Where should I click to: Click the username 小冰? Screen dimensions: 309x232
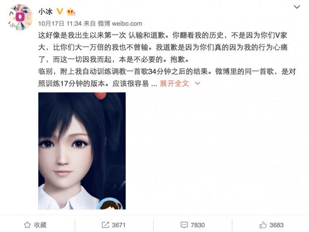(x=45, y=11)
